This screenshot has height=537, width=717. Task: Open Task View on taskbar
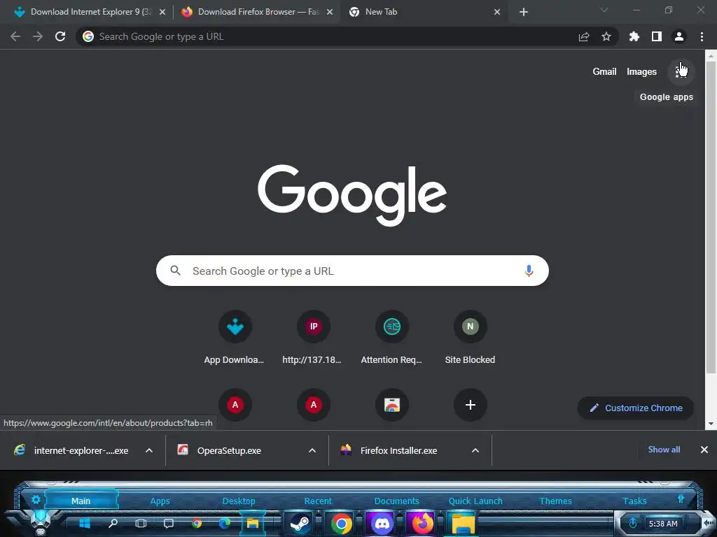pyautogui.click(x=141, y=523)
